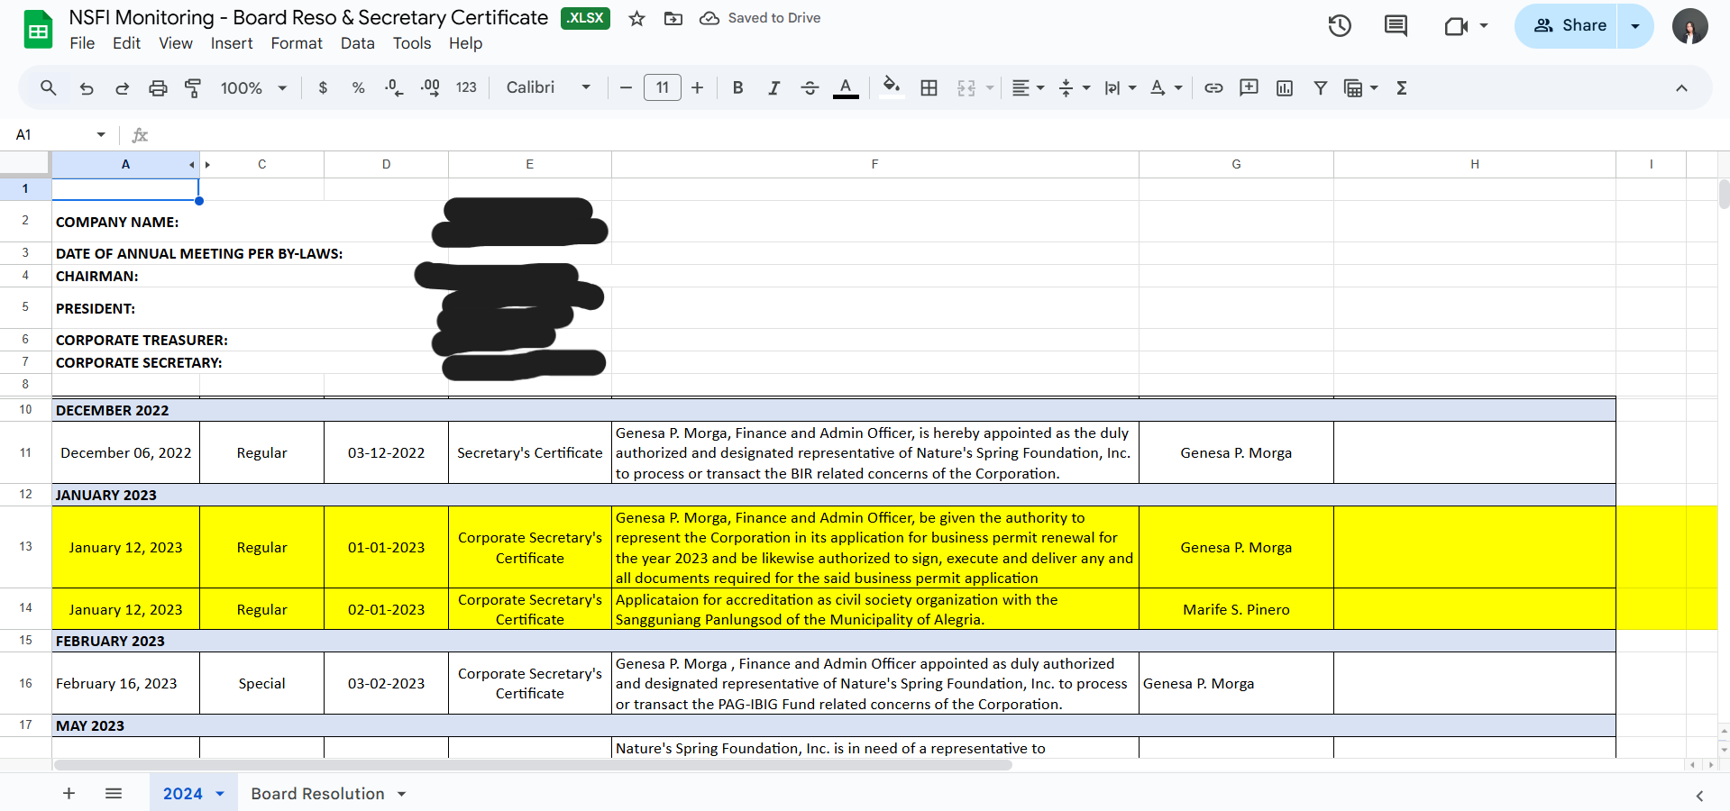Toggle strikethrough formatting
The height and width of the screenshot is (811, 1730).
point(810,87)
